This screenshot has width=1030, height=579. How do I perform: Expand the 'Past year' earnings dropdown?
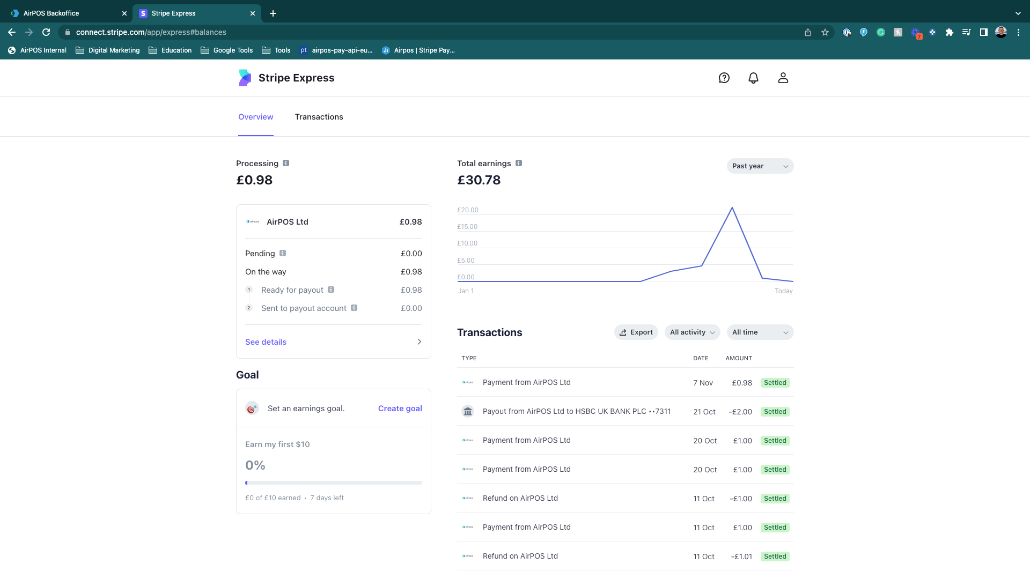[x=760, y=166]
